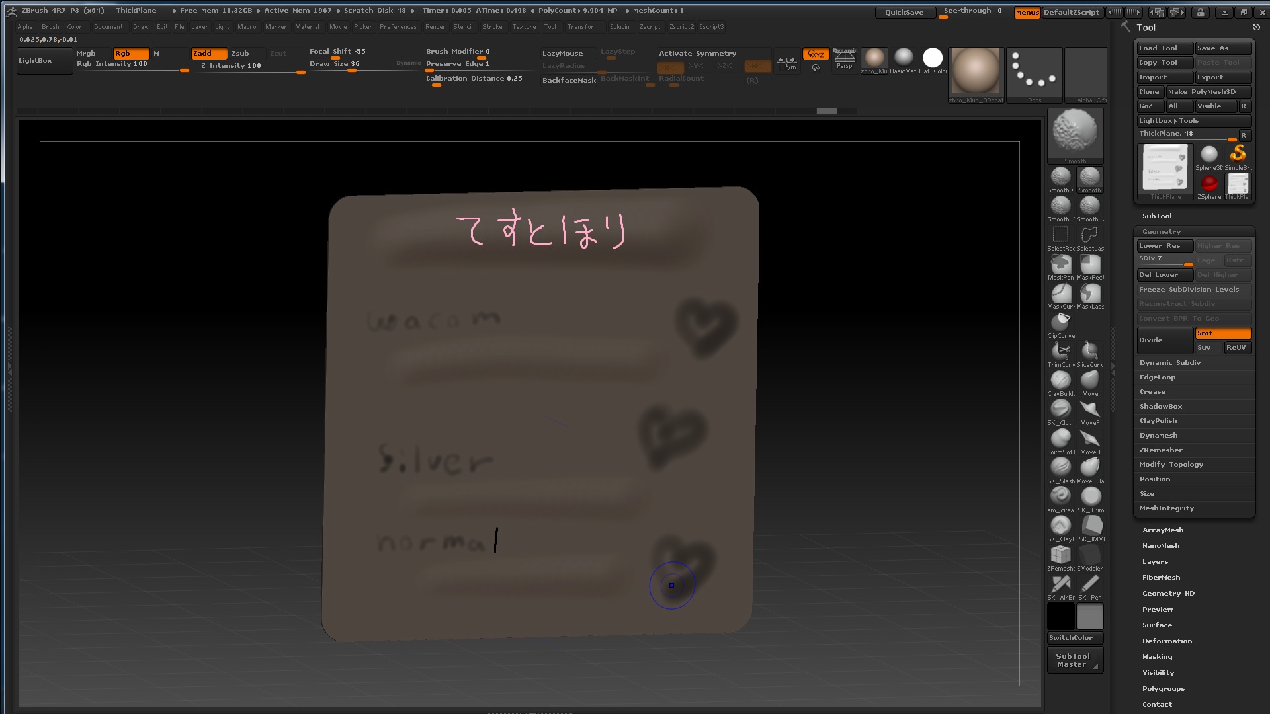Click the QuickSave button
This screenshot has width=1270, height=714.
point(904,12)
